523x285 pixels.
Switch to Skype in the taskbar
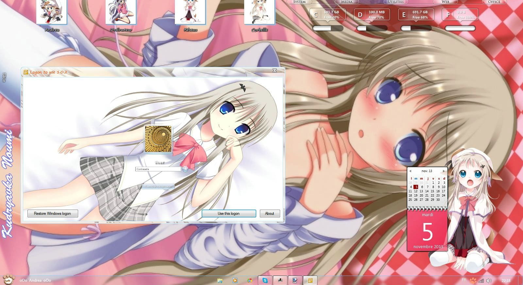coord(265,280)
